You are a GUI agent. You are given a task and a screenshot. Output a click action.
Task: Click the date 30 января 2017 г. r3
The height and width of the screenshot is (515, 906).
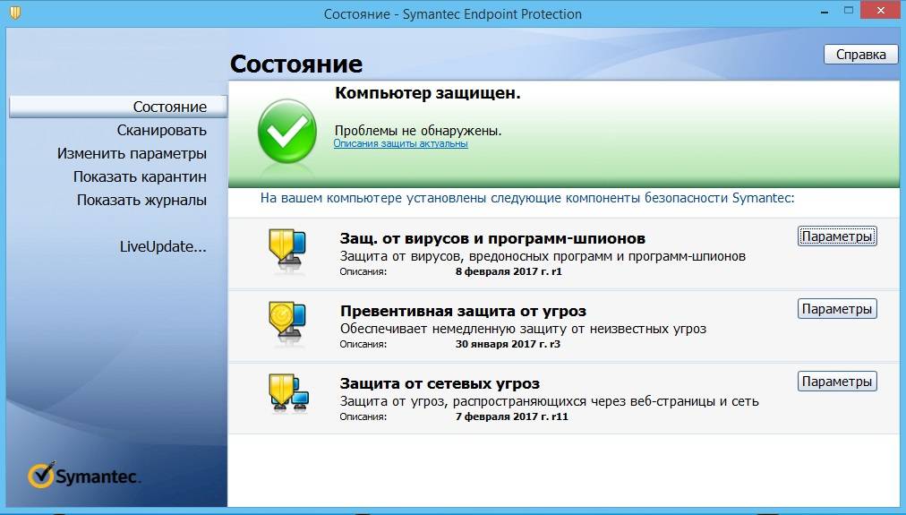[508, 344]
